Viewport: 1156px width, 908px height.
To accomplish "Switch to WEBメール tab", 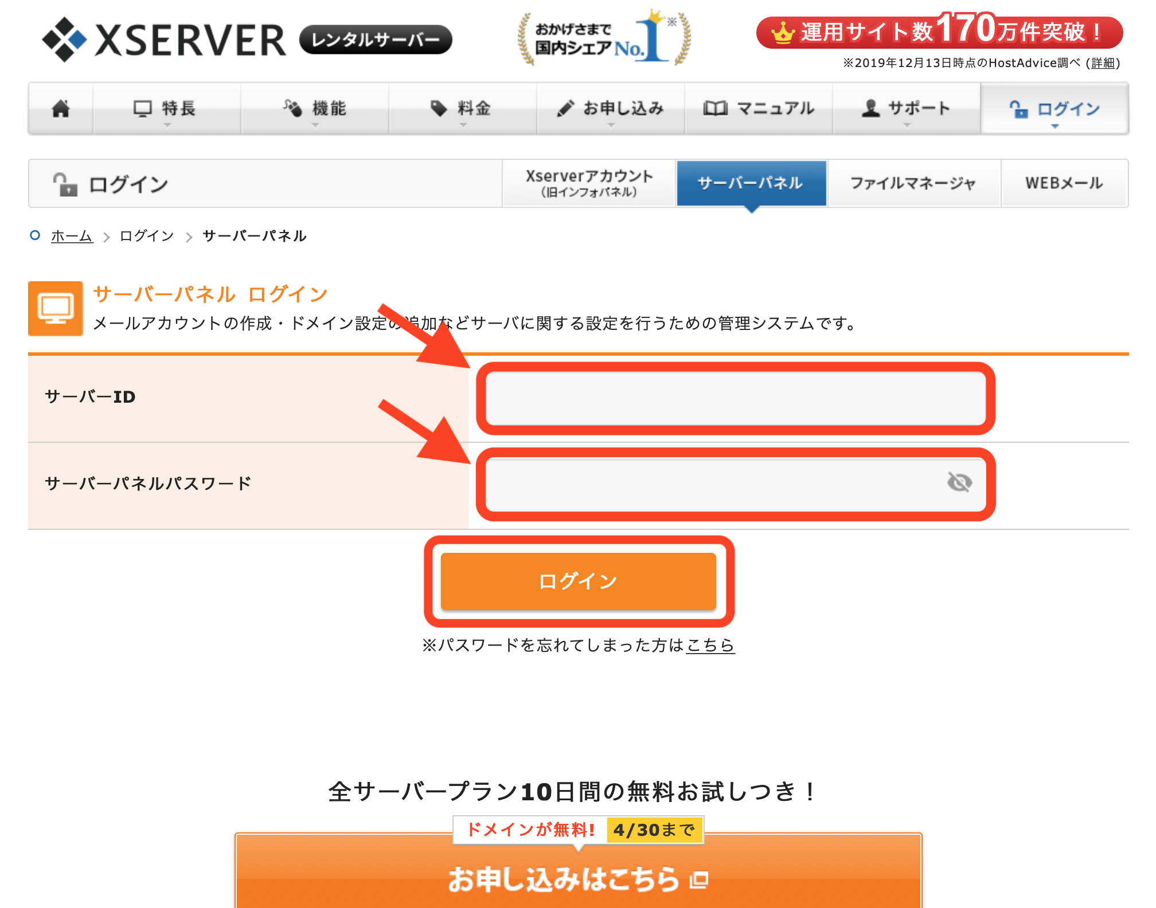I will 1064,183.
